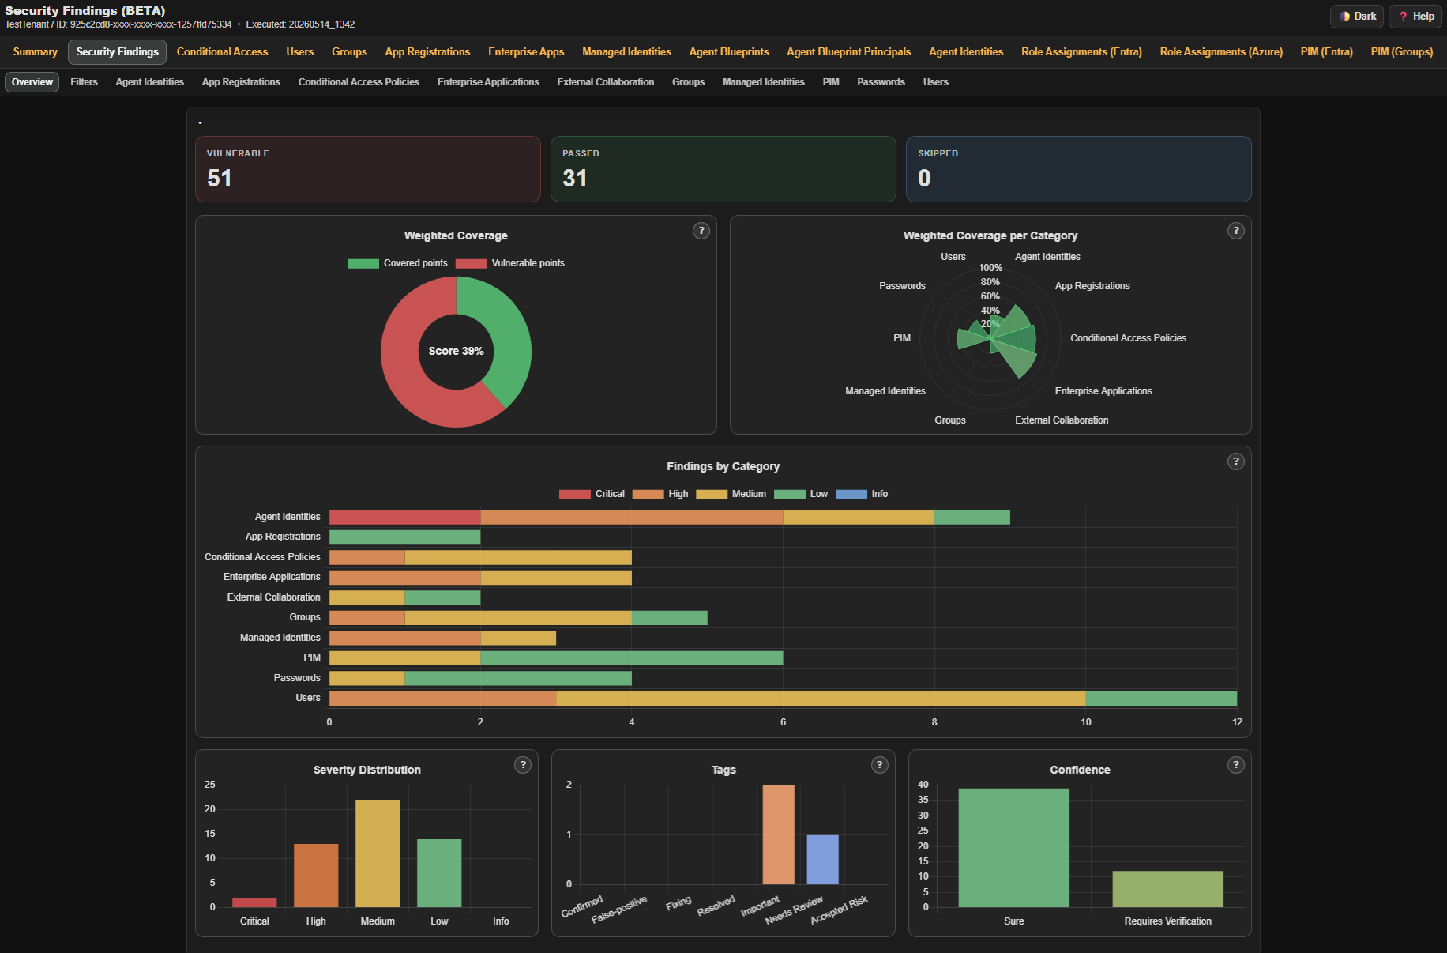Click the High bar in Severity Distribution
Viewport: 1447px width, 953px height.
316,876
